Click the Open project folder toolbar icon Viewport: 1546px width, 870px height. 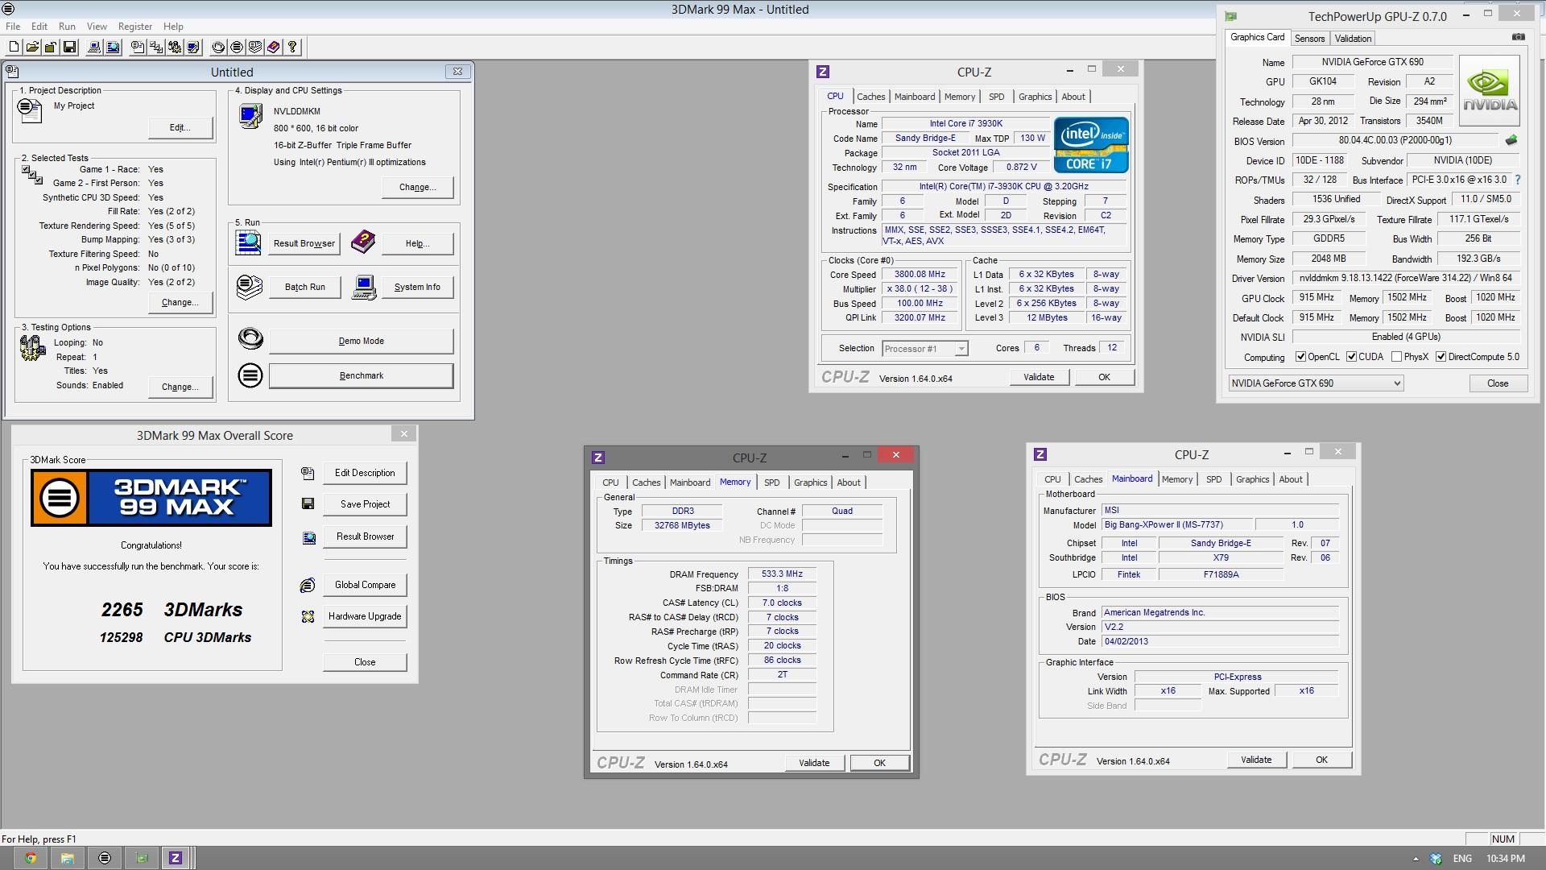point(32,47)
